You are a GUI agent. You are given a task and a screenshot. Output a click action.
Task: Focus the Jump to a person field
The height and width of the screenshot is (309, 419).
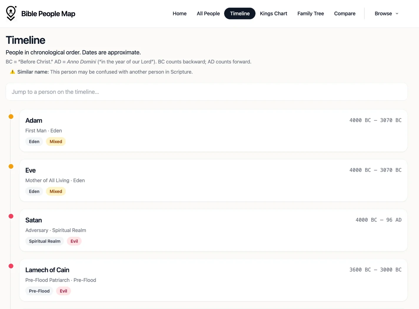(x=207, y=92)
